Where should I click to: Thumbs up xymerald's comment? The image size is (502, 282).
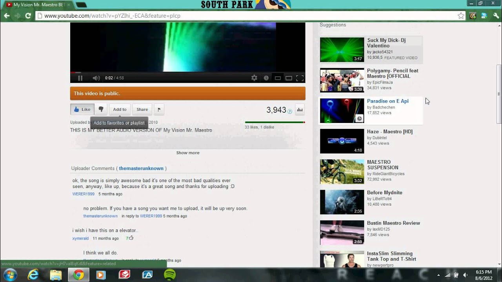click(x=131, y=238)
